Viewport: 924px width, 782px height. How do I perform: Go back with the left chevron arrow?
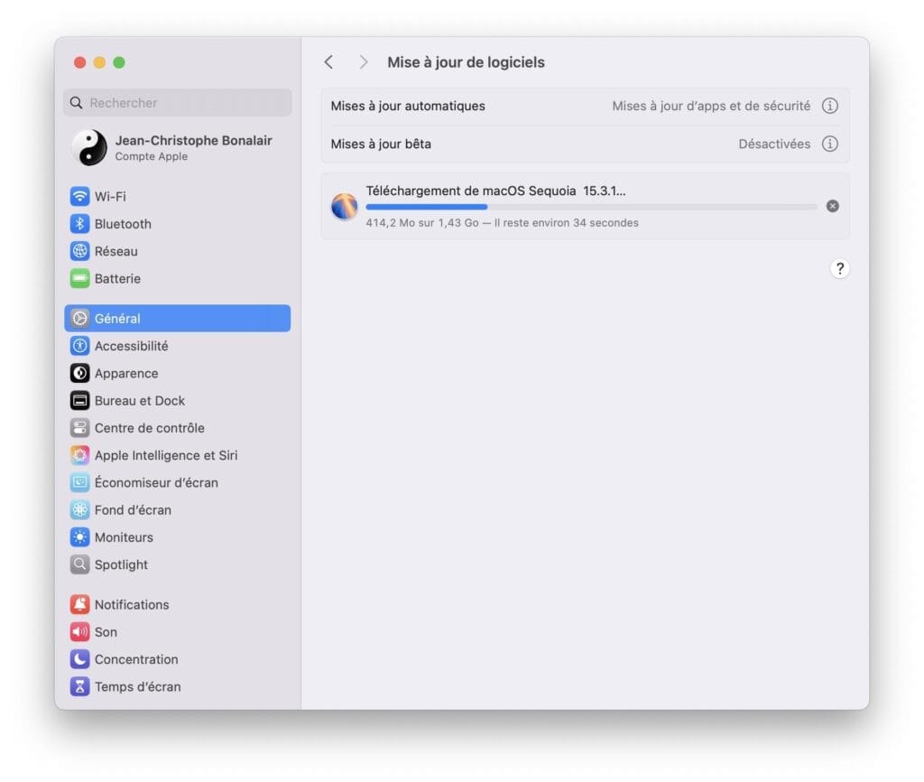click(x=328, y=61)
